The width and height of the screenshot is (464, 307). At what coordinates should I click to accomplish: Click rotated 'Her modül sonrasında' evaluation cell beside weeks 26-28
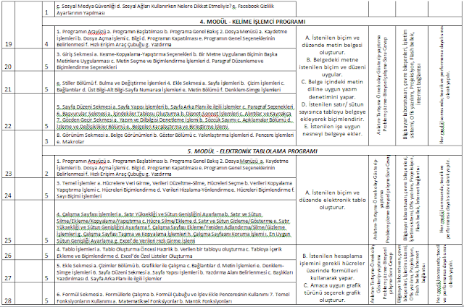(x=445, y=274)
